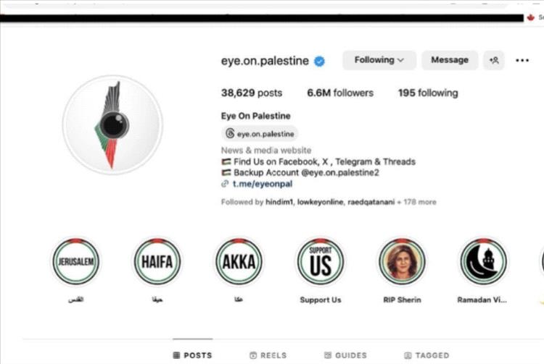Open the Ramadan crescent highlight
The height and width of the screenshot is (364, 544).
pyautogui.click(x=484, y=261)
